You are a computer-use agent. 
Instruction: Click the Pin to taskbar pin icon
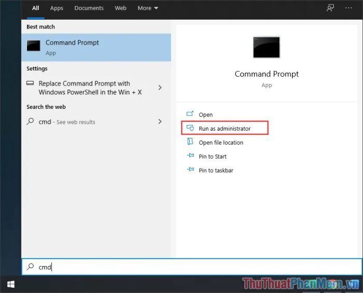click(190, 170)
